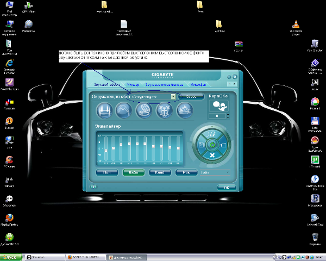Select the VLC media player desktop icon
This screenshot has width=326, height=261.
coord(296,28)
